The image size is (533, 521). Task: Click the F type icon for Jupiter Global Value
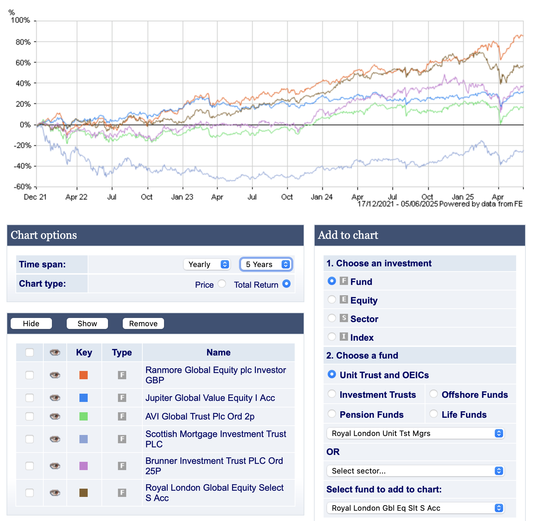point(122,398)
